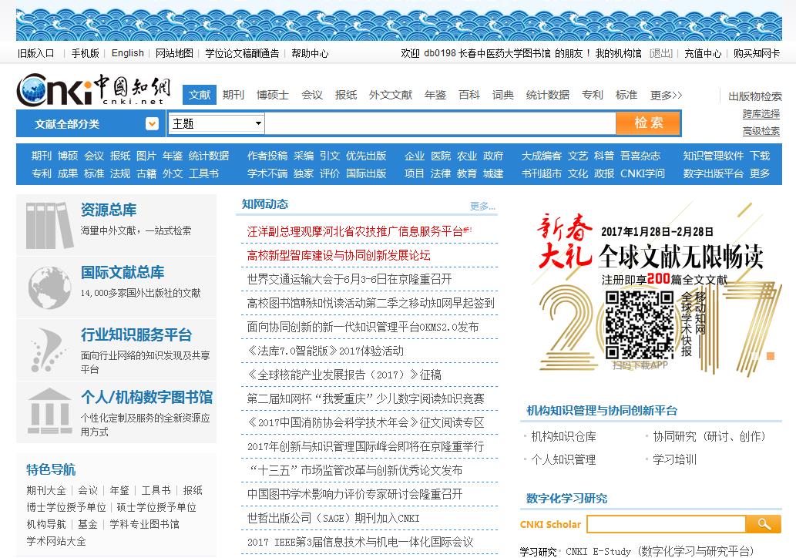This screenshot has height=558, width=796.
Task: Select the 标准 tab
Action: pyautogui.click(x=626, y=95)
